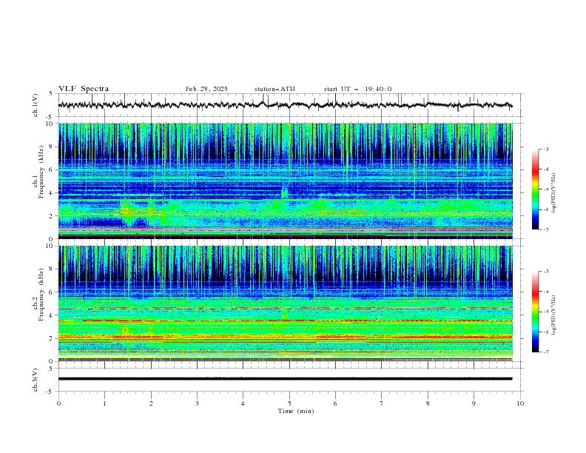Image resolution: width=586 pixels, height=453 pixels.
Task: Click the "-5" tick on ch.1 colorbar
Action: 546,189
